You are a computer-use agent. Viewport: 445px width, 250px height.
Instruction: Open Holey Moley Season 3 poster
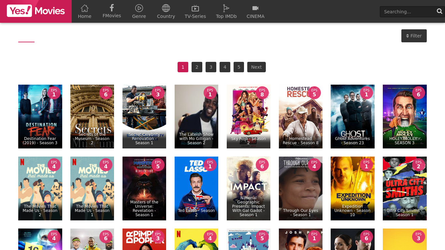[405, 117]
